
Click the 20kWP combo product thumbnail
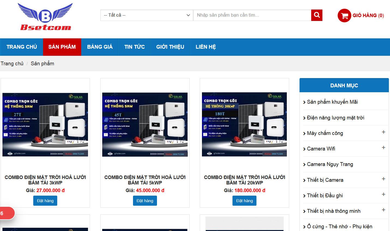pyautogui.click(x=244, y=124)
